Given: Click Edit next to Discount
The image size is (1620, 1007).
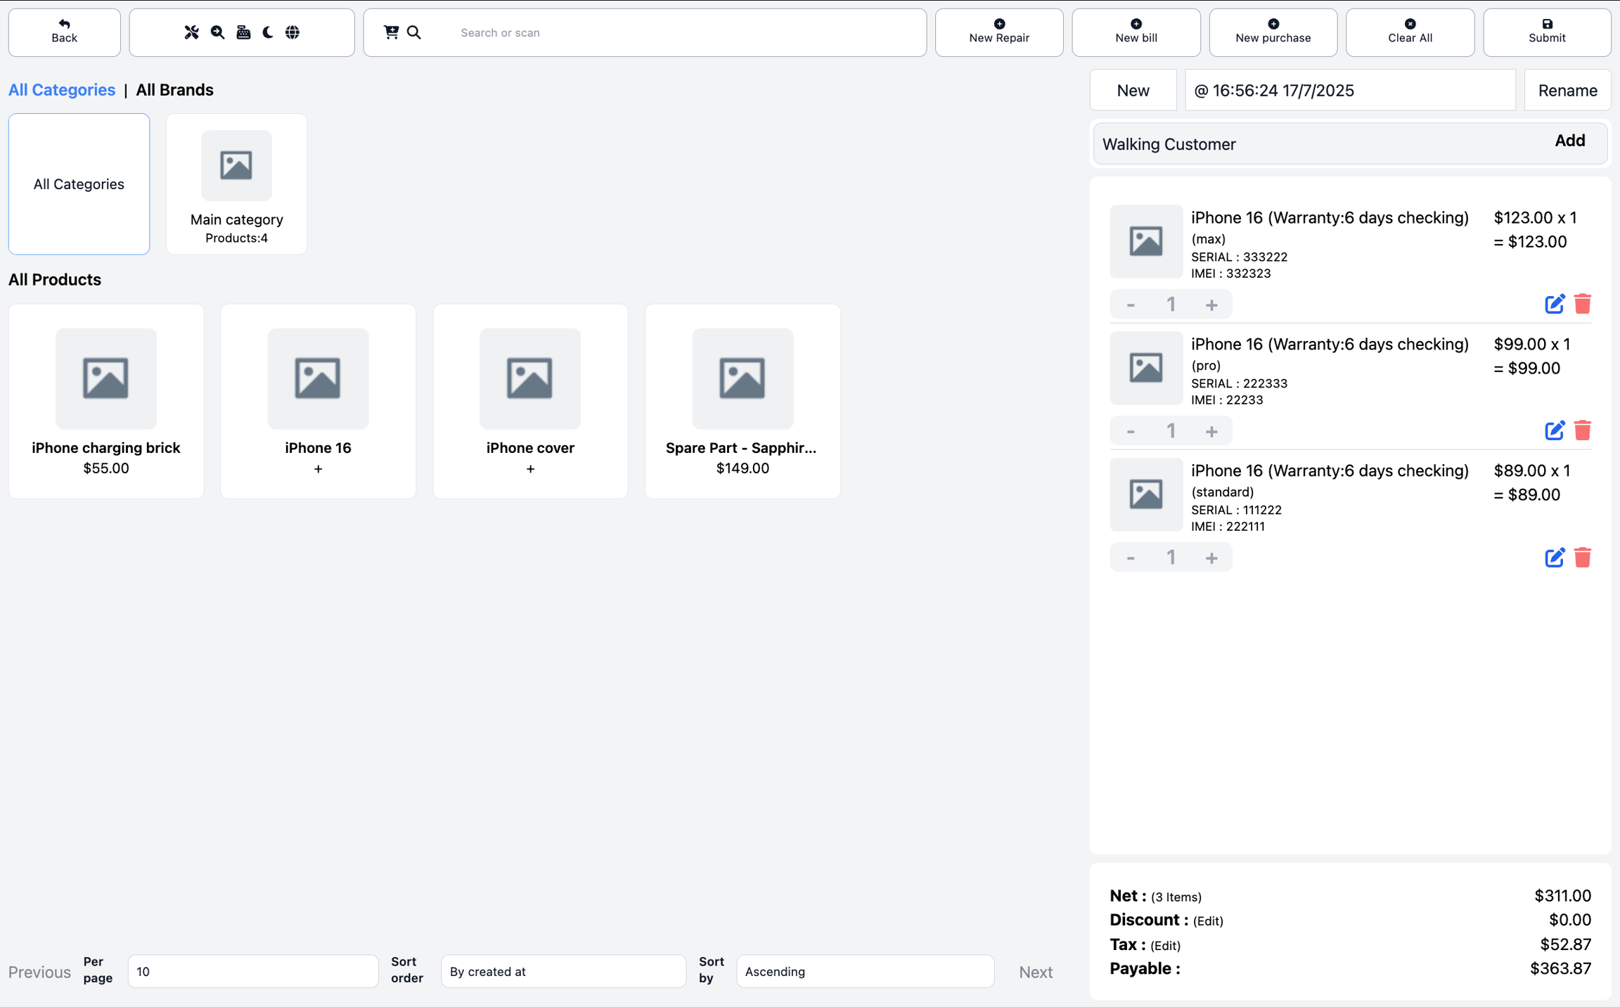Looking at the screenshot, I should click(x=1208, y=921).
